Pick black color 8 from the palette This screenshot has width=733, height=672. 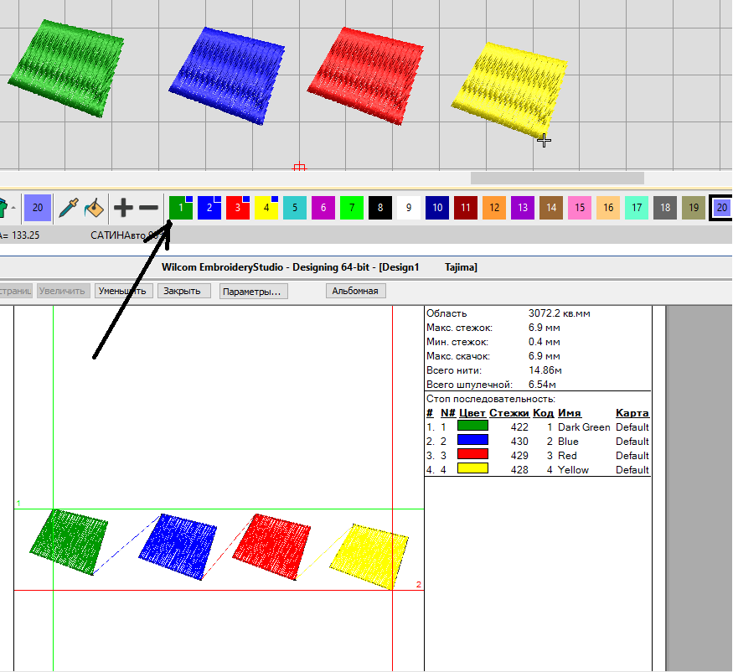pyautogui.click(x=380, y=207)
